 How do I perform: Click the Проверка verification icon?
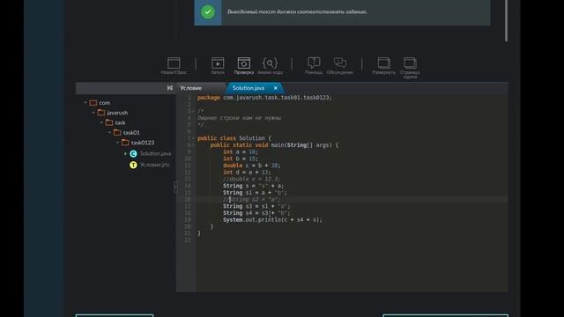(243, 63)
